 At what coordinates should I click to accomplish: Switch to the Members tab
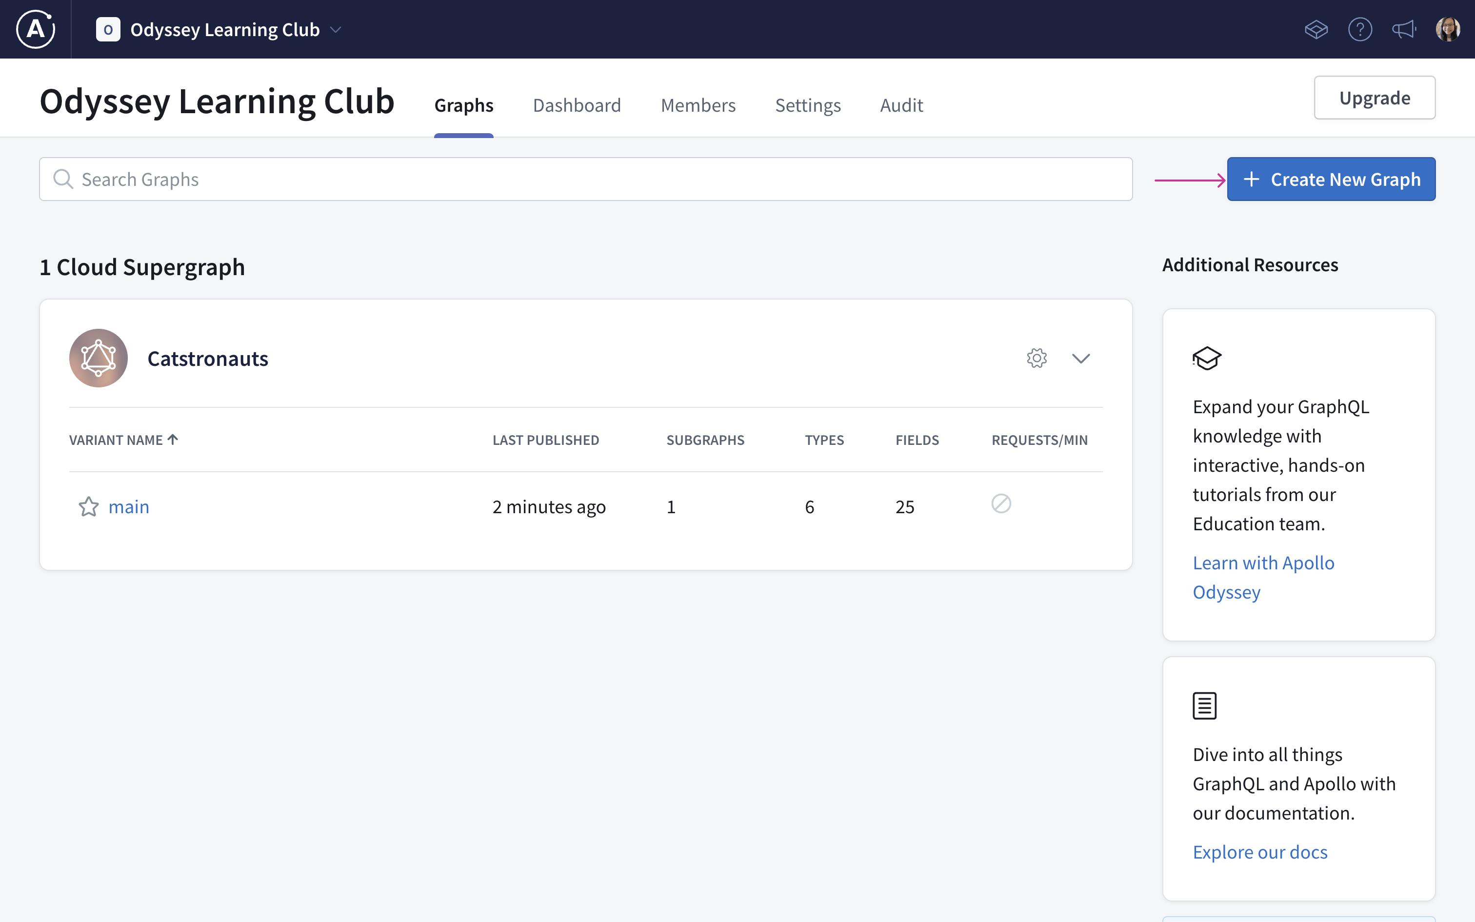698,104
